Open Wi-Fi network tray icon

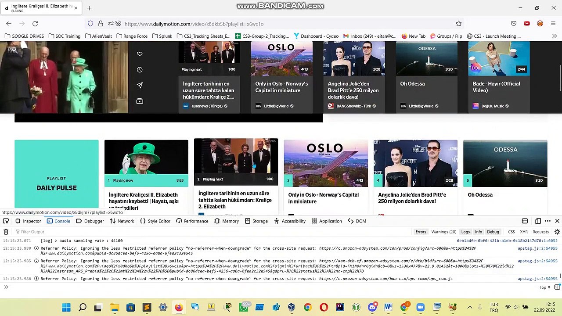(x=508, y=307)
